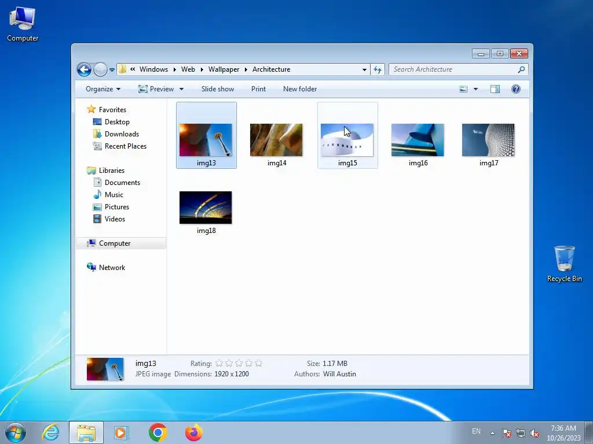The width and height of the screenshot is (593, 444).
Task: Select the img15 thumbnail
Action: (347, 140)
